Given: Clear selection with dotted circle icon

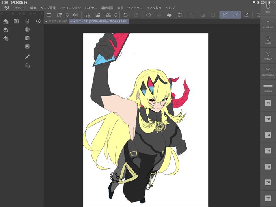Looking at the screenshot, I should pyautogui.click(x=149, y=15).
